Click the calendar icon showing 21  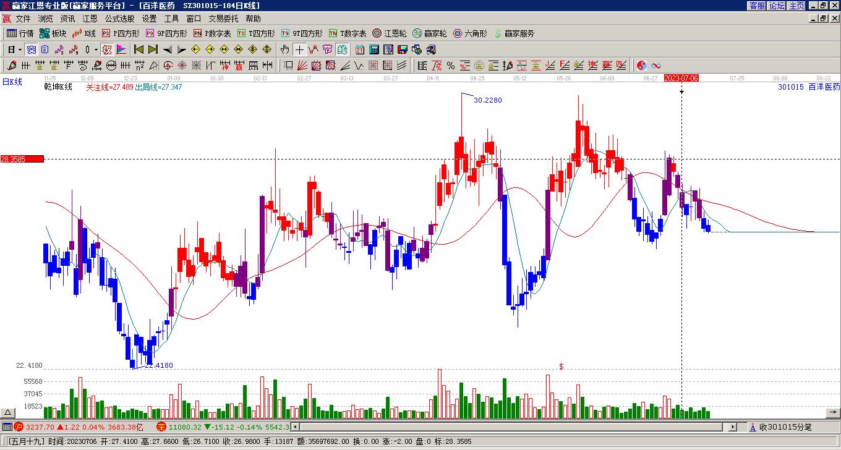(360, 49)
